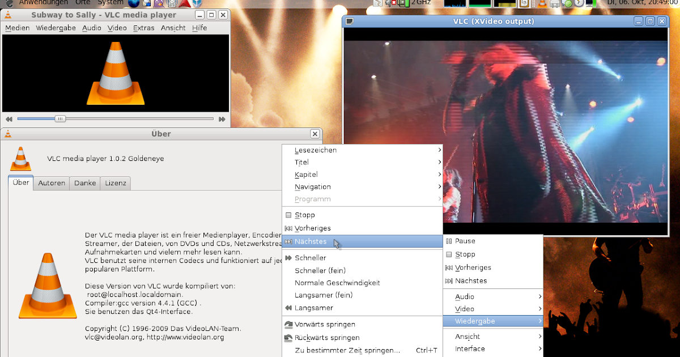Select Rückwärts springen to jump backward
Image resolution: width=680 pixels, height=357 pixels.
[363, 338]
